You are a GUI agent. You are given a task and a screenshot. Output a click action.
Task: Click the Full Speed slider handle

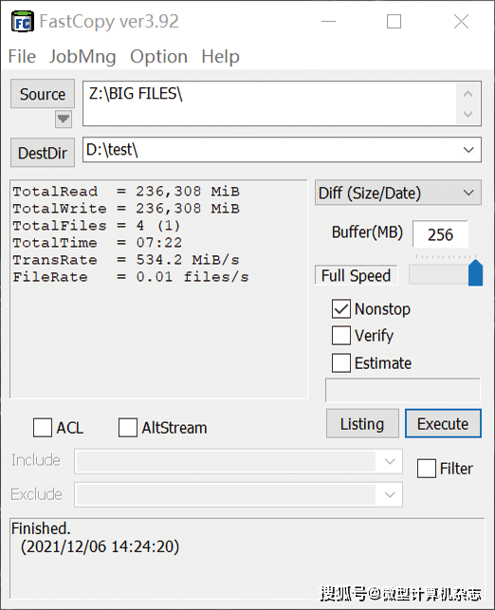coord(475,273)
